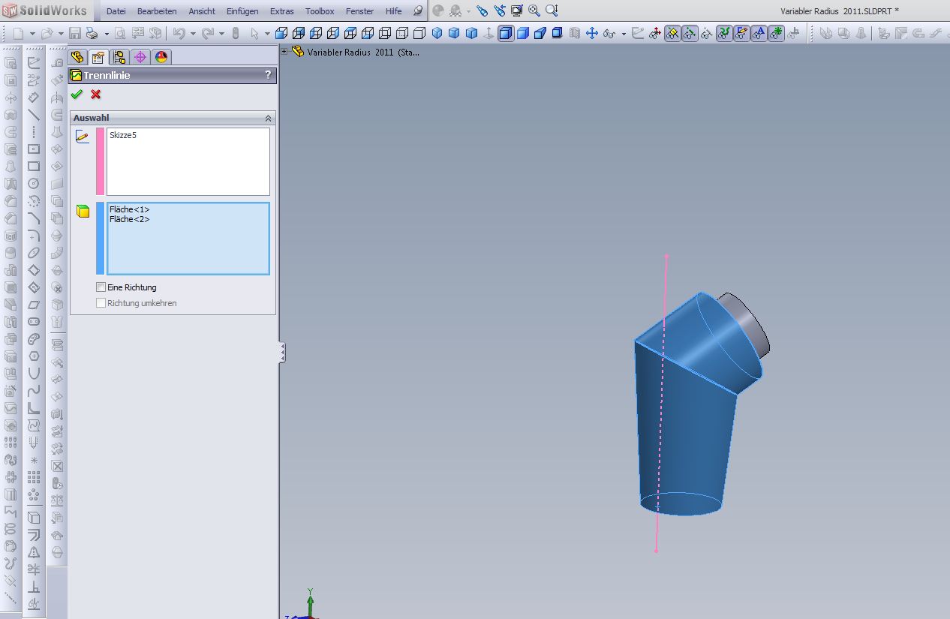Cancel Trennlinie using the red X
Screen dimensions: 950x619
(x=96, y=95)
